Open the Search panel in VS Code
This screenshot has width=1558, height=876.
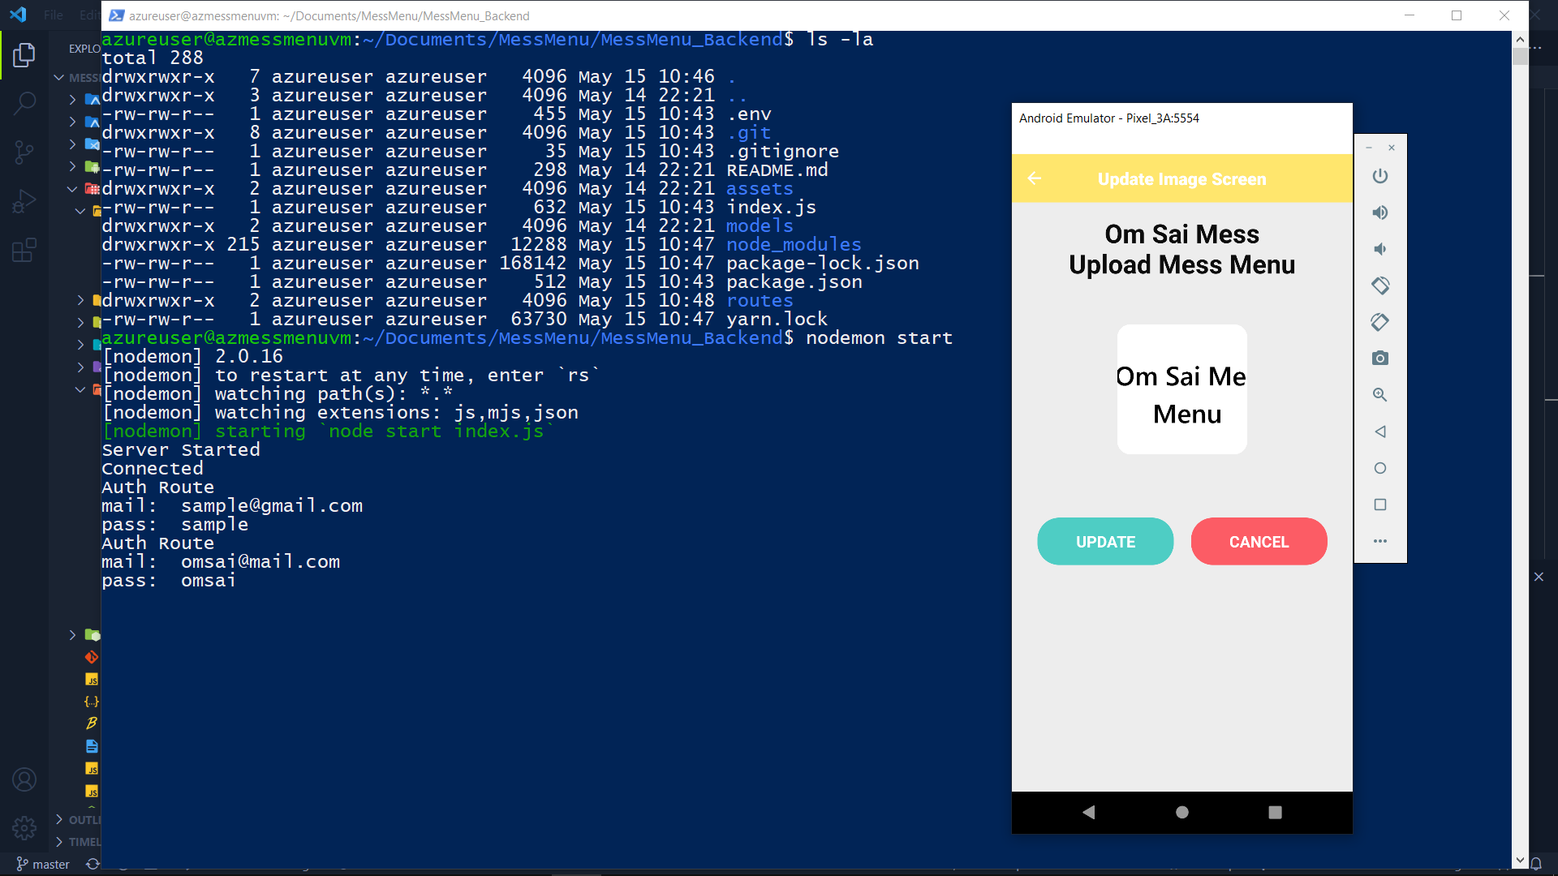point(24,104)
